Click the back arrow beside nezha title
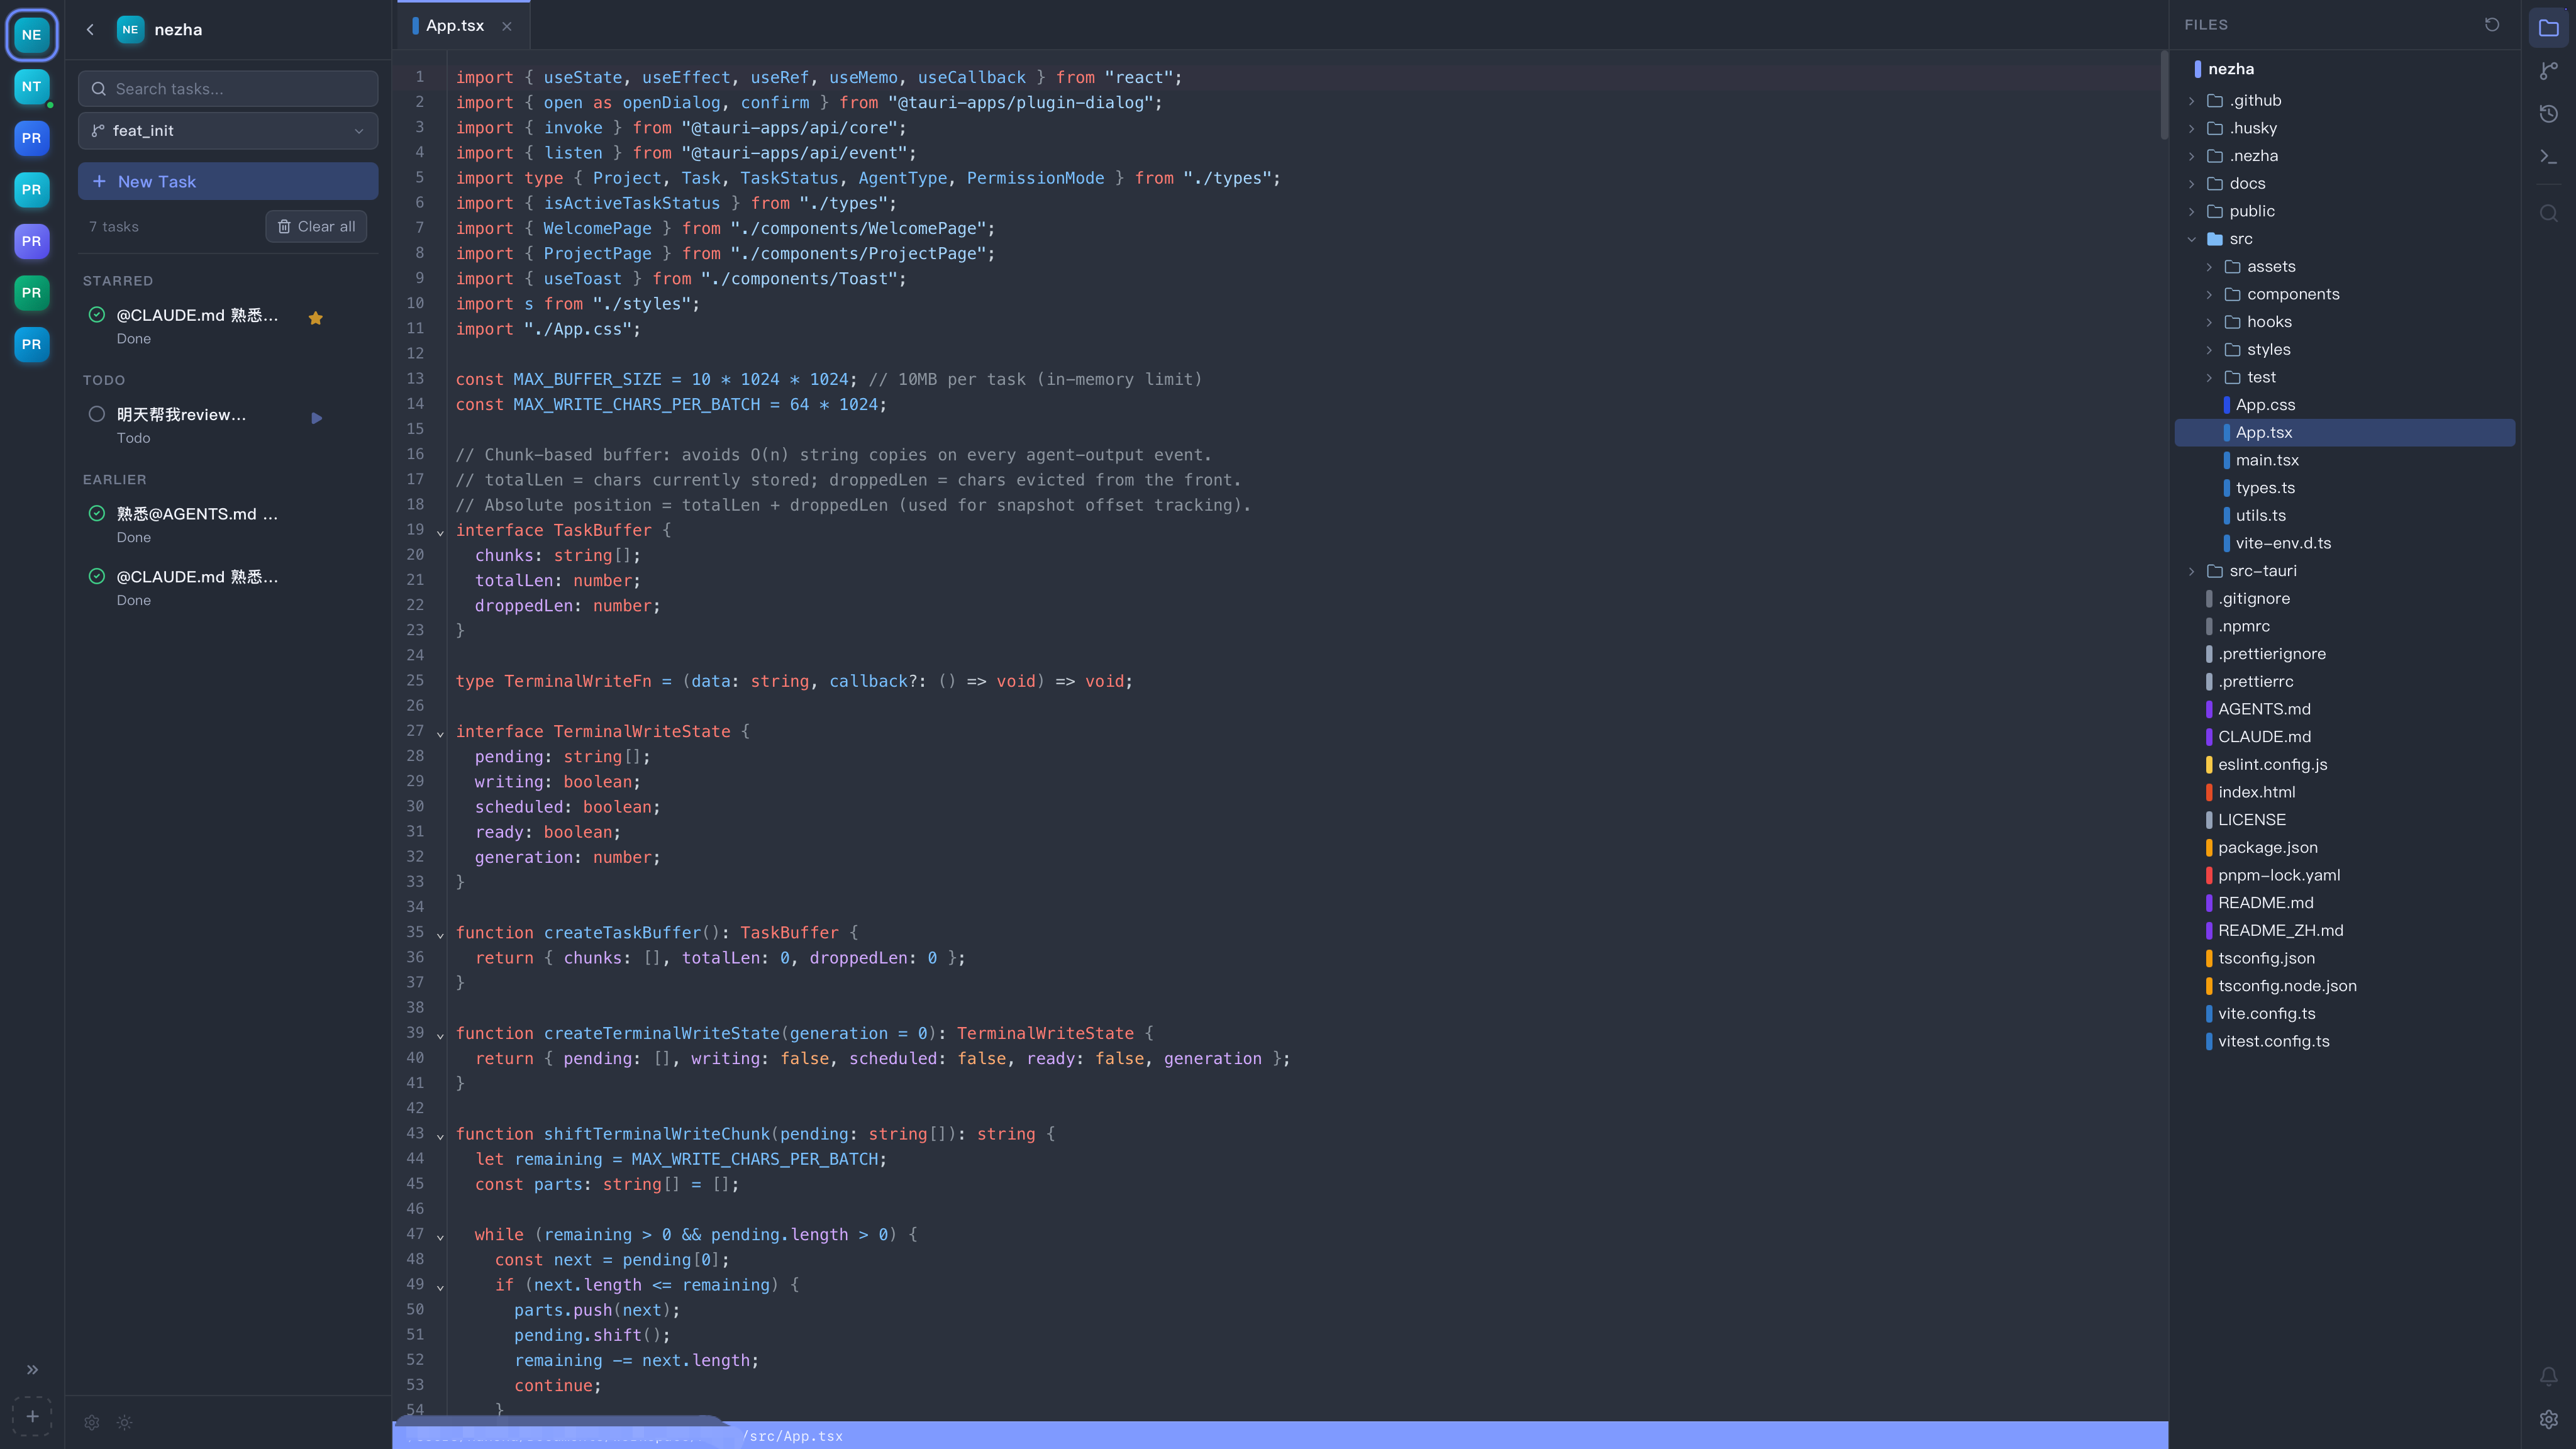 90,29
